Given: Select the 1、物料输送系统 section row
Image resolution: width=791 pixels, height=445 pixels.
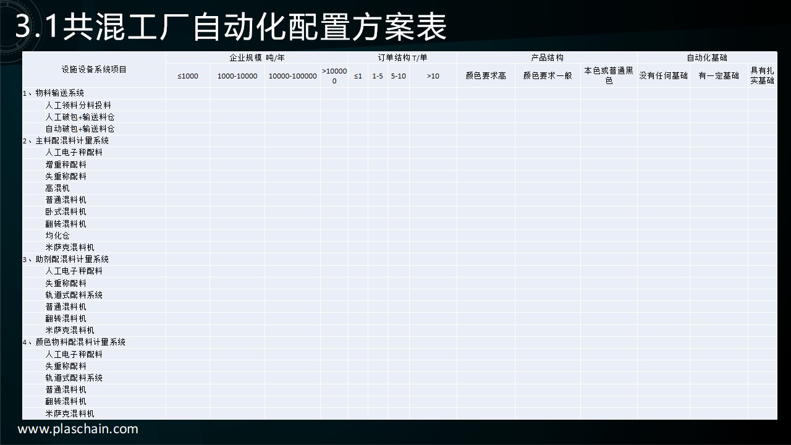Looking at the screenshot, I should [53, 93].
